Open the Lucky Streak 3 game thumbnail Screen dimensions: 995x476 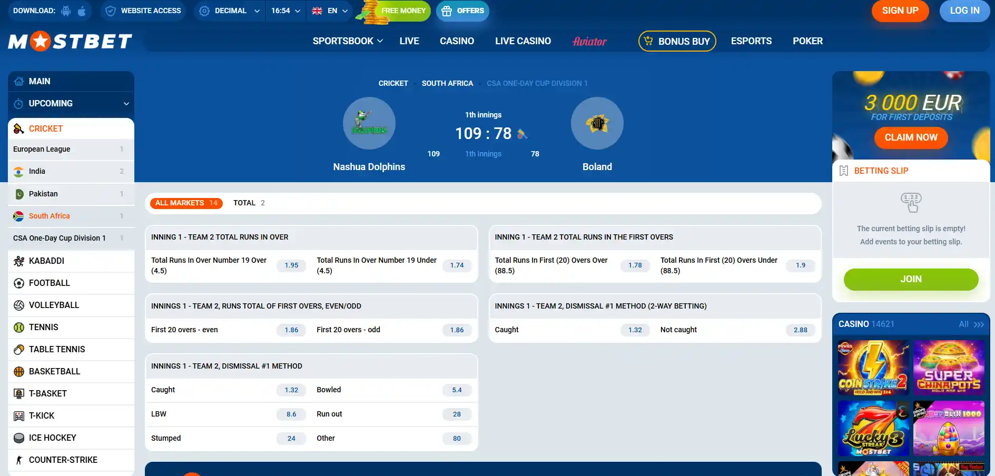pyautogui.click(x=873, y=429)
